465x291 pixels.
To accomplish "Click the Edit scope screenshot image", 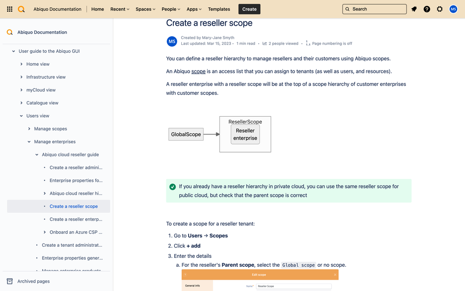I will click(x=260, y=280).
